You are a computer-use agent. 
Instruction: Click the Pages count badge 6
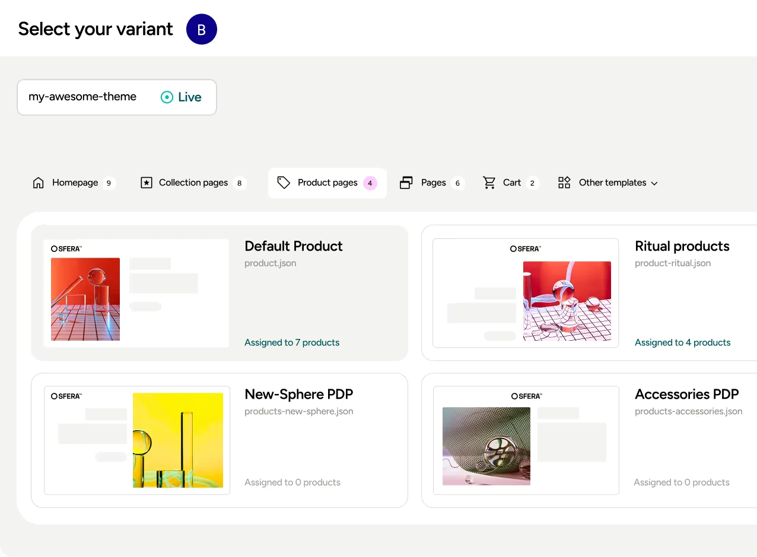[457, 183]
